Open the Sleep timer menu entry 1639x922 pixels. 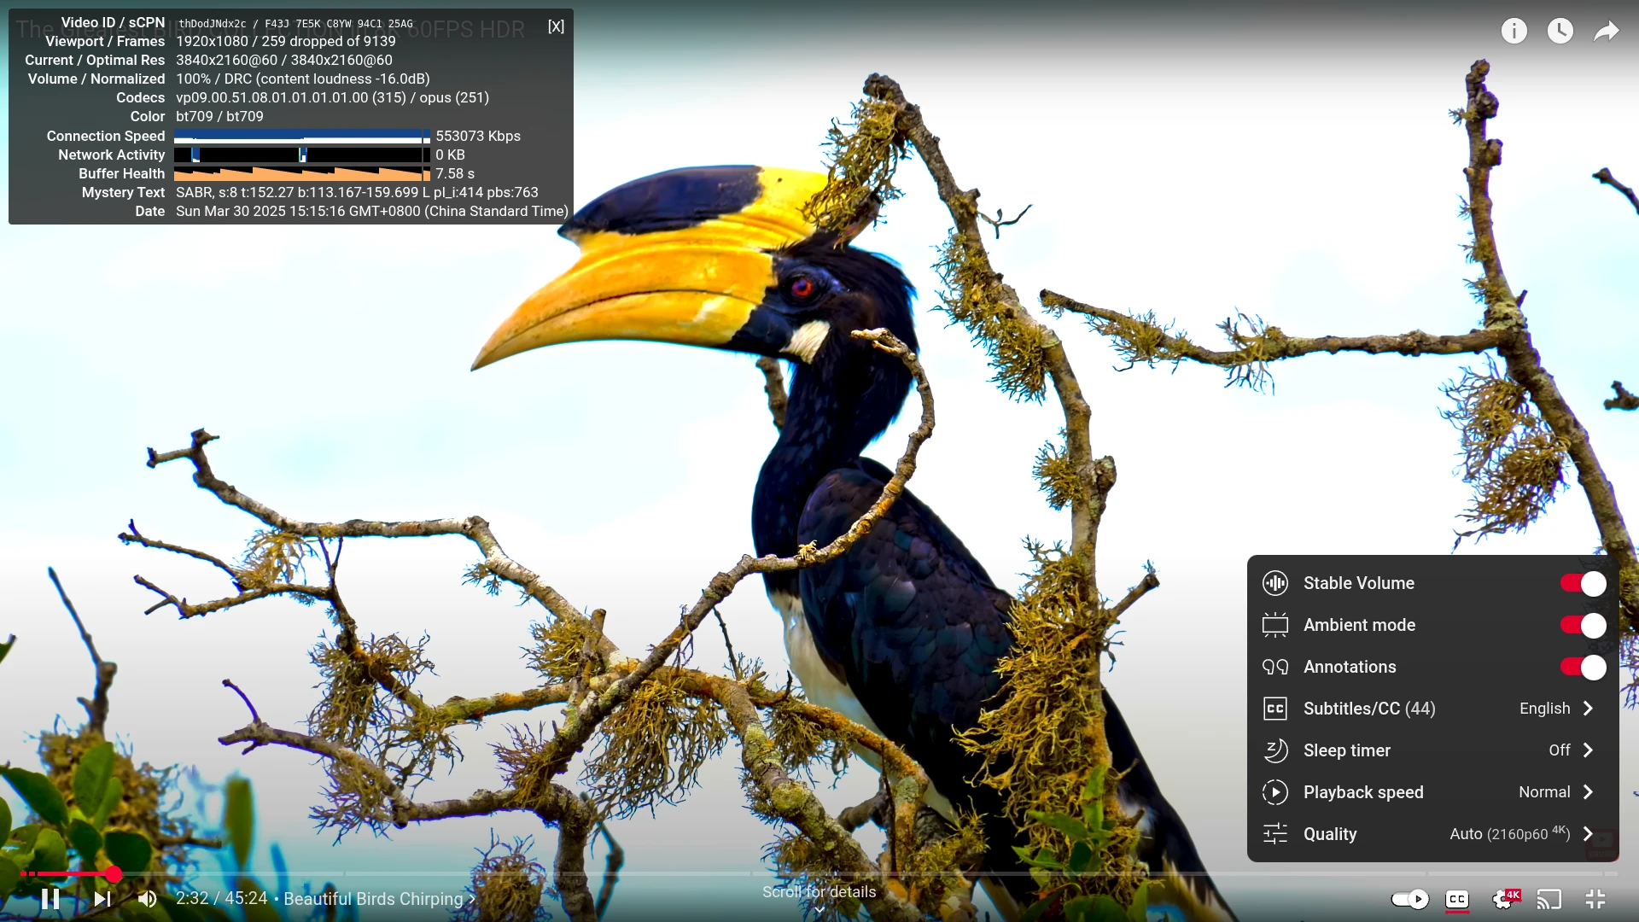coord(1432,750)
